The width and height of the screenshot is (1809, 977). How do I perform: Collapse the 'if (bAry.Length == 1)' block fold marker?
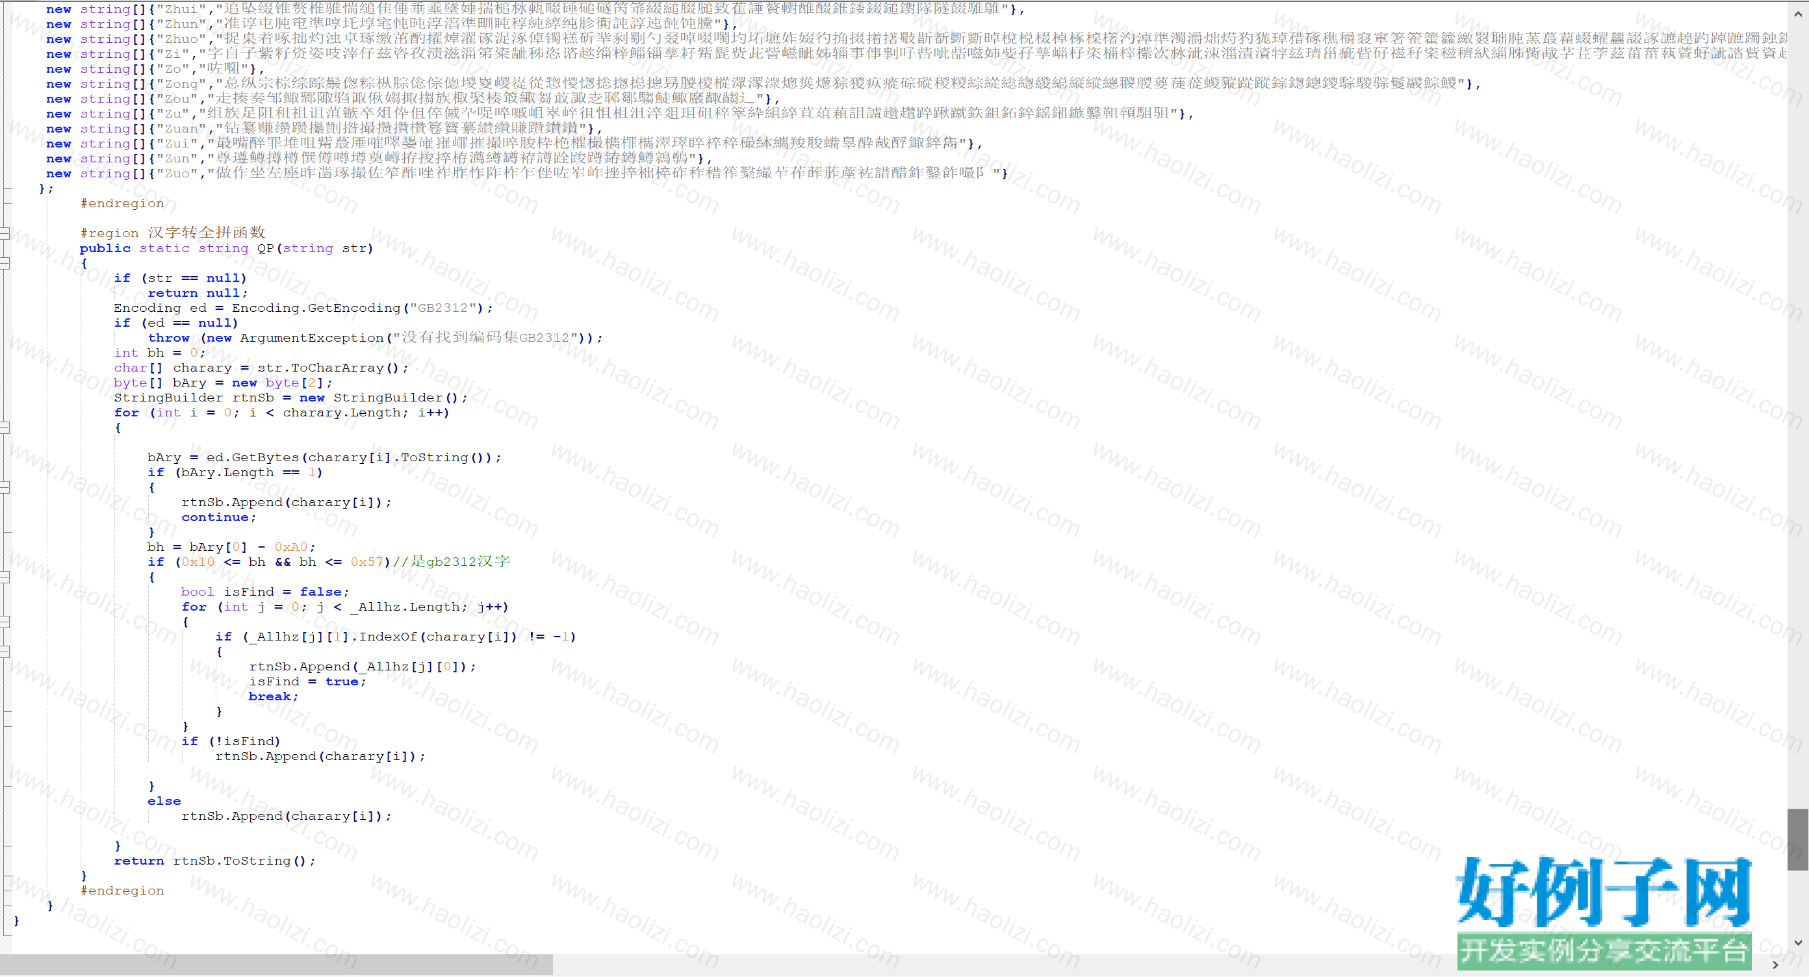[5, 487]
